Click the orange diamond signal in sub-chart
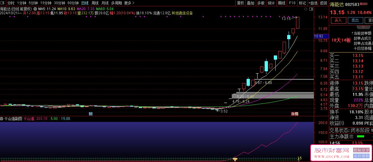This screenshot has height=162, width=373. tap(235, 160)
